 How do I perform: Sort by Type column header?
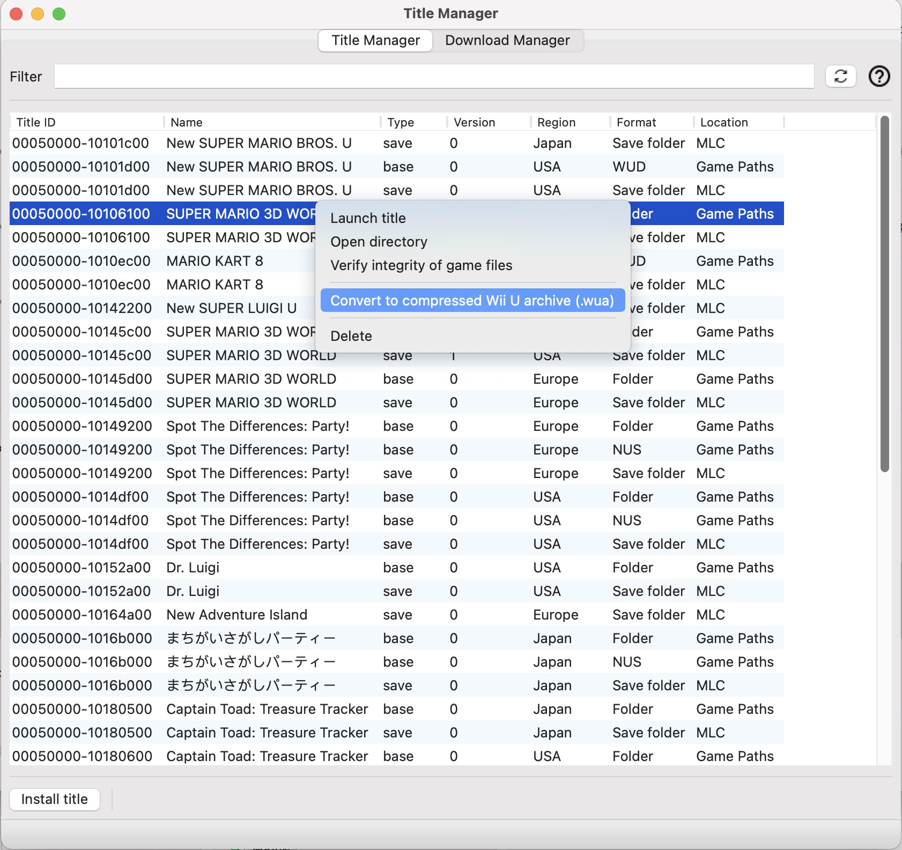414,122
